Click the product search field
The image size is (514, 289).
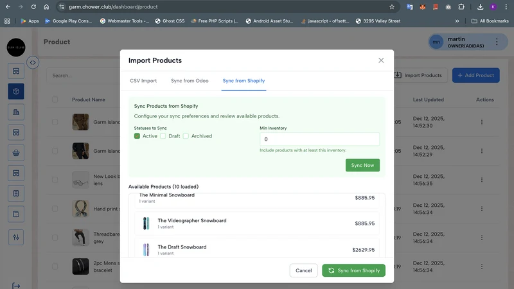tap(84, 75)
